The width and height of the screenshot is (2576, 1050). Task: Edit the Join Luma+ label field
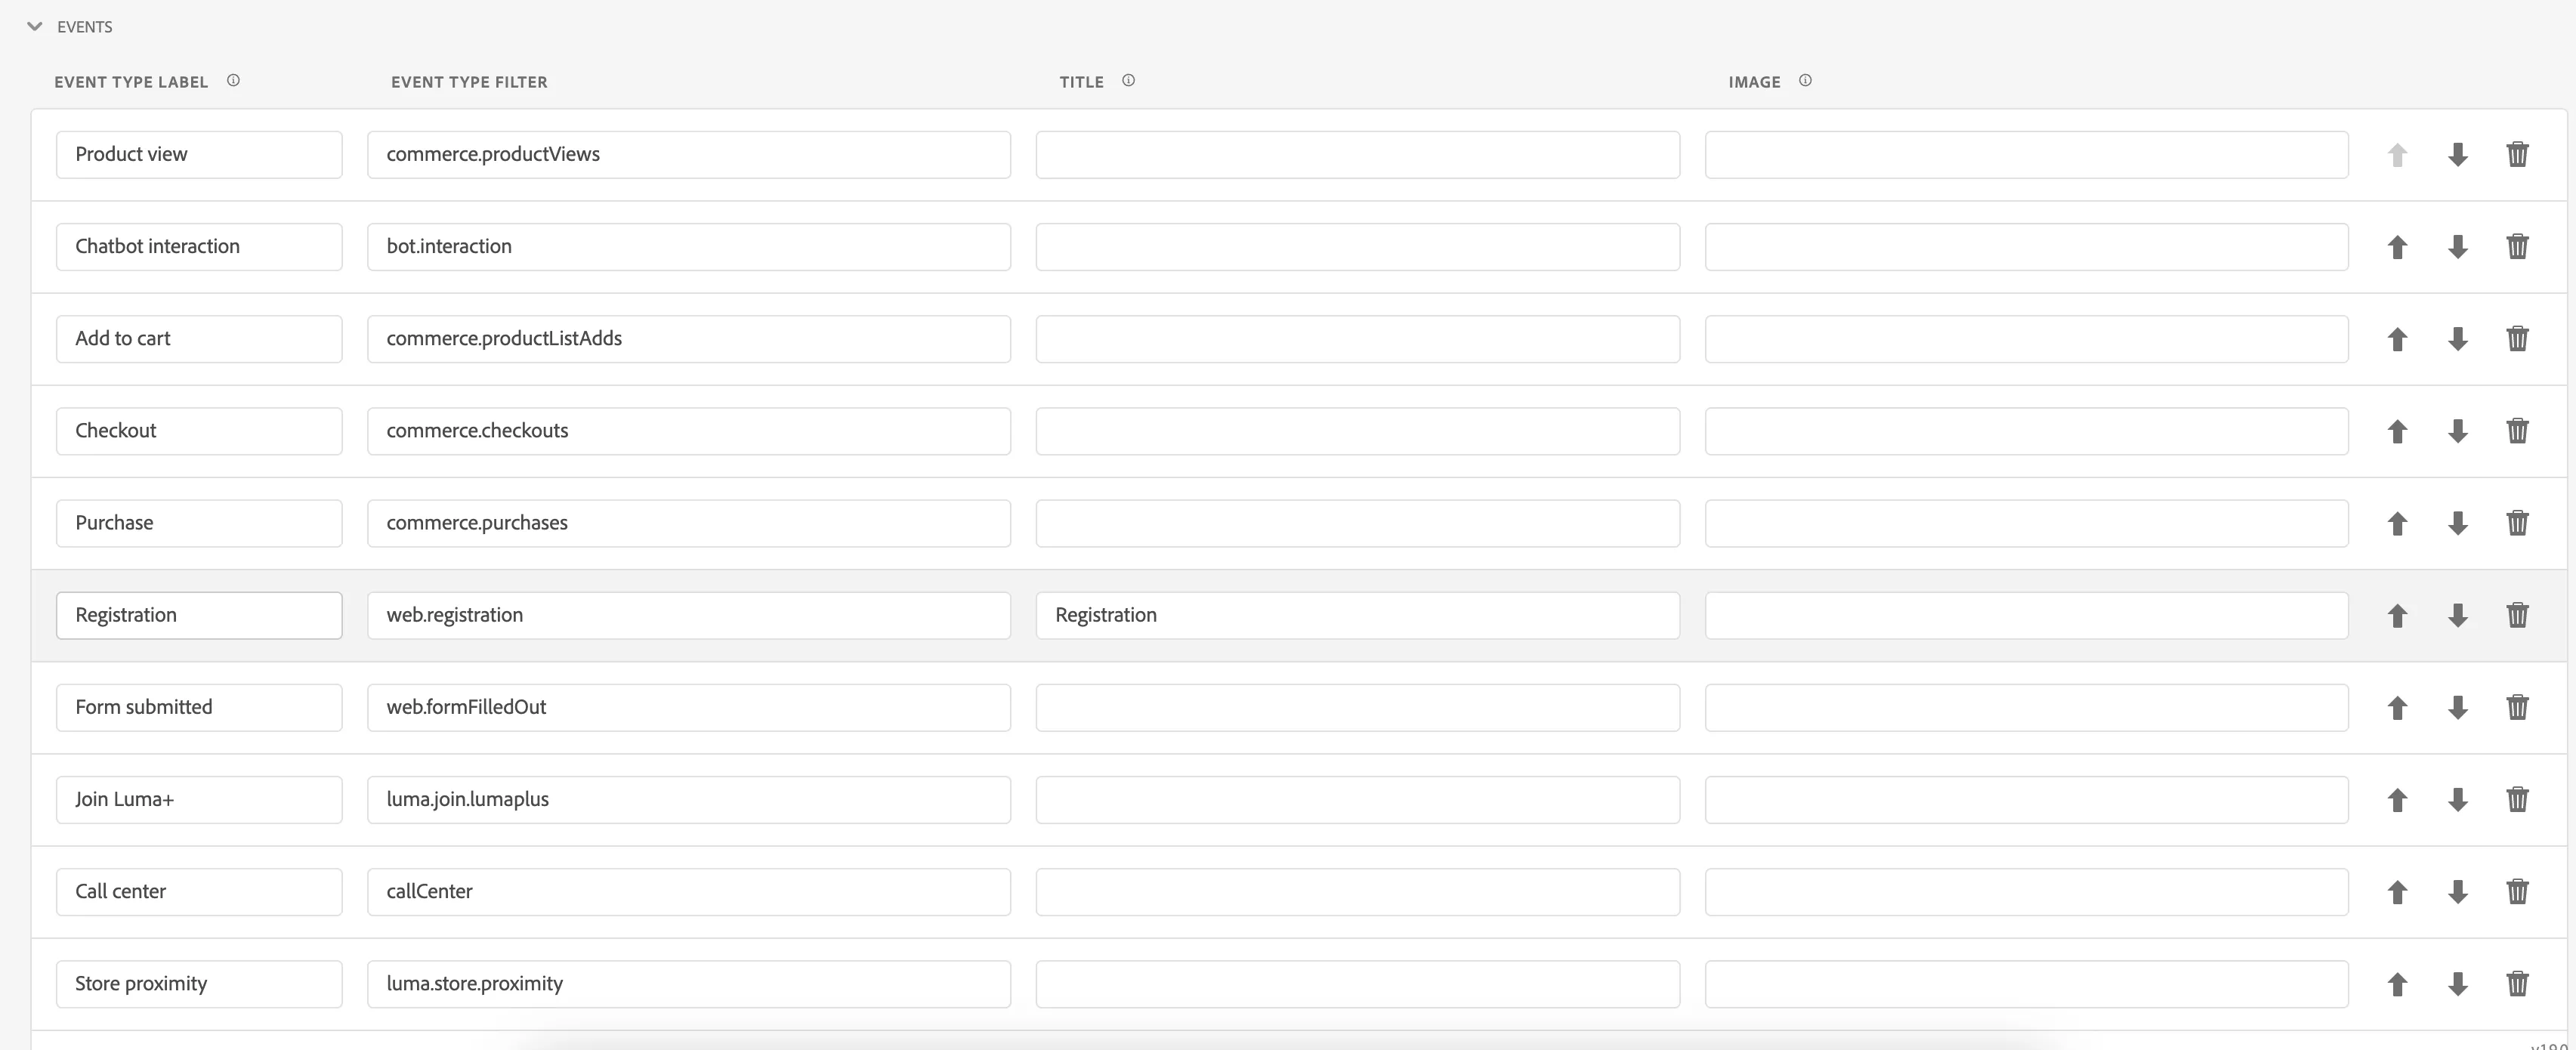point(199,799)
